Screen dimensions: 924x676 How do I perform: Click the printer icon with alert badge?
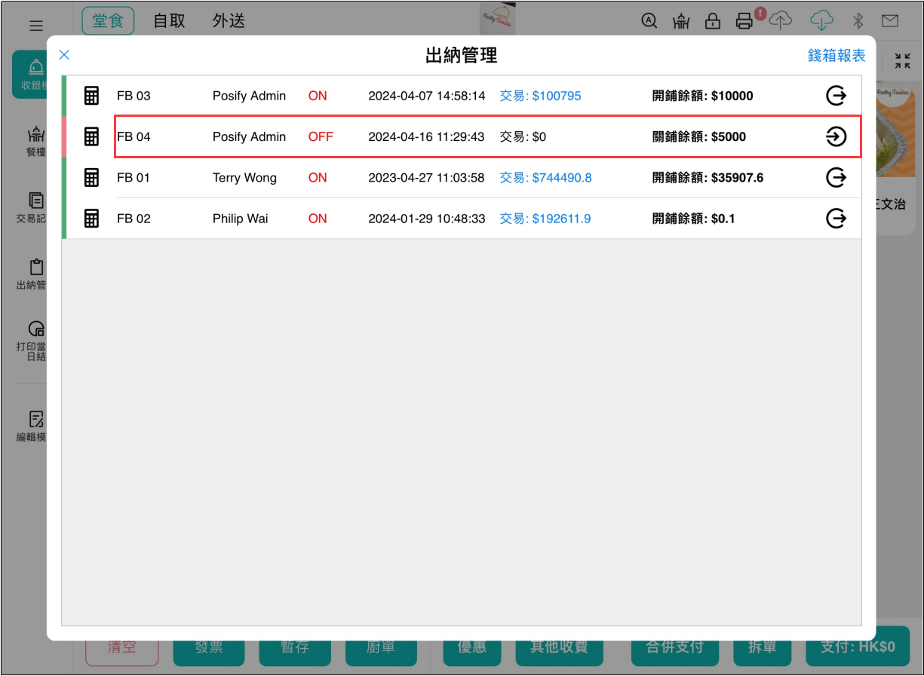(744, 21)
